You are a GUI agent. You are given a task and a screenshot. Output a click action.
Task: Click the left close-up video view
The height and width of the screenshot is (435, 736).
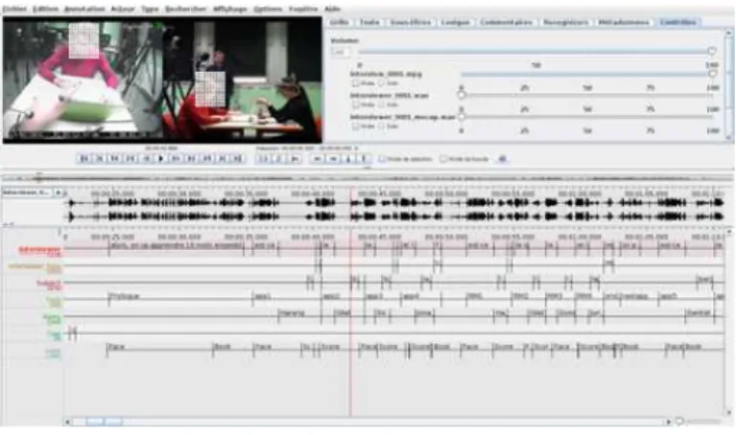pyautogui.click(x=83, y=80)
